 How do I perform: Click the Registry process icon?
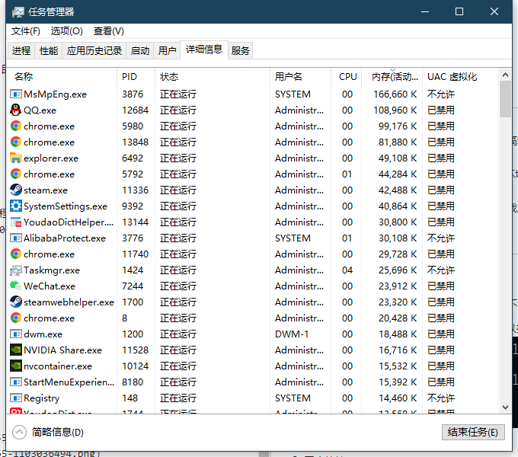[x=15, y=398]
